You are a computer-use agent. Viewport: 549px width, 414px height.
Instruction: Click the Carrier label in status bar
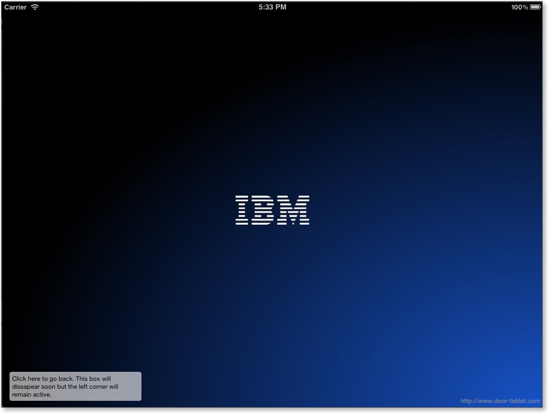coord(15,7)
